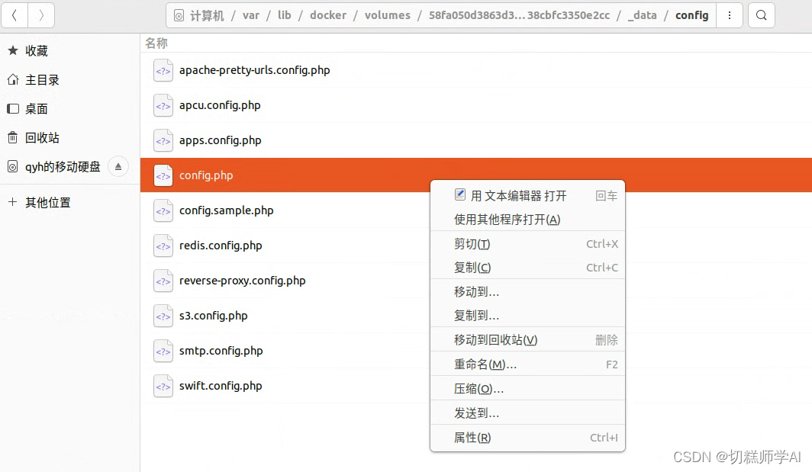
Task: Go to docker in the path bar
Action: pos(328,15)
